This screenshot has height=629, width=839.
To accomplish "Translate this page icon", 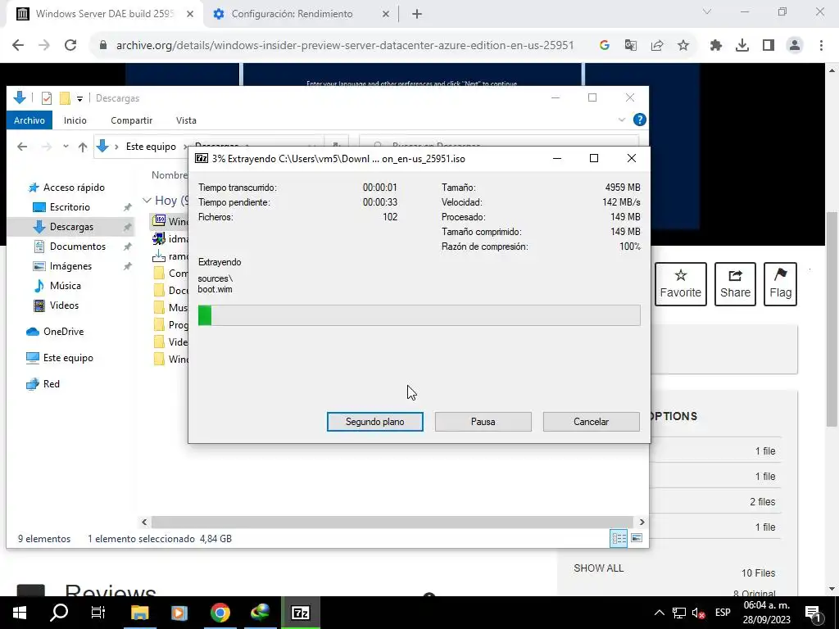I will [x=630, y=46].
